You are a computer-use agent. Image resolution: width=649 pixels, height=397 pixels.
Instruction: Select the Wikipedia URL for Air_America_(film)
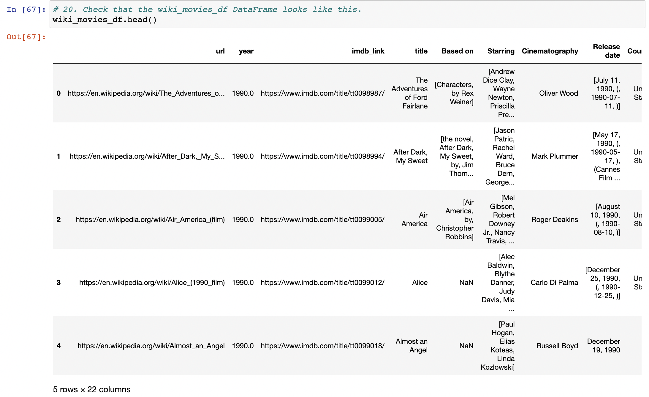tap(150, 220)
